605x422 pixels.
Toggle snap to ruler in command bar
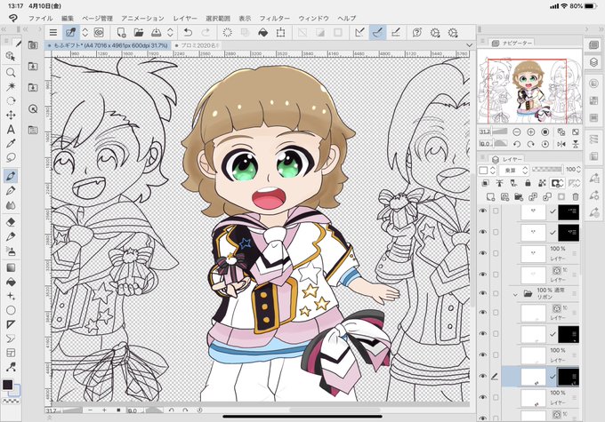[359, 33]
